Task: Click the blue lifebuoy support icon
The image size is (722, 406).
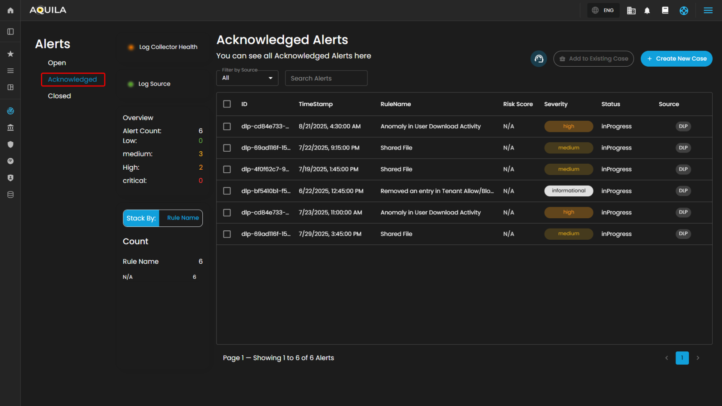Action: pyautogui.click(x=683, y=11)
